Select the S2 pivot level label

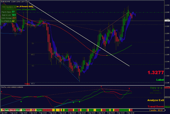pos(33,66)
